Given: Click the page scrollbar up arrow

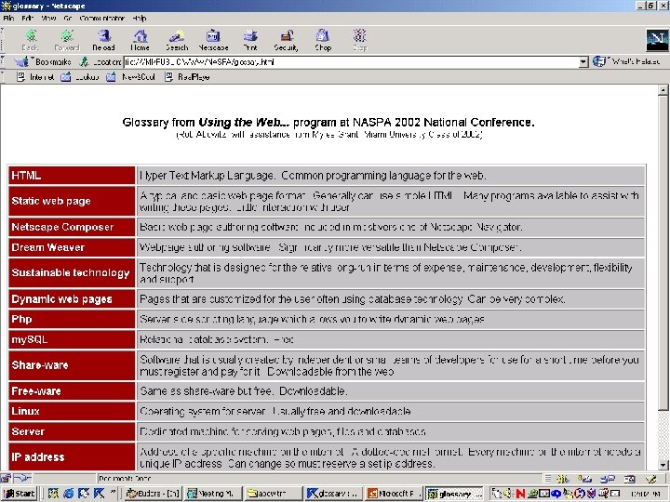Looking at the screenshot, I should click(x=663, y=89).
